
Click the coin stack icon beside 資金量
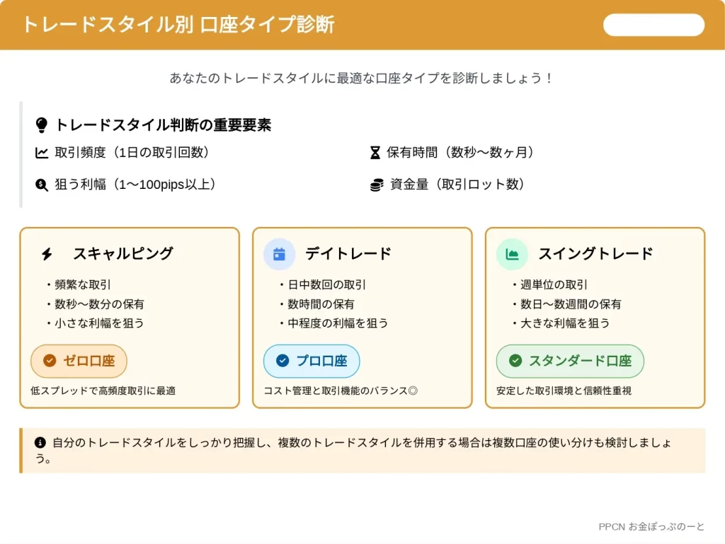[x=377, y=185]
